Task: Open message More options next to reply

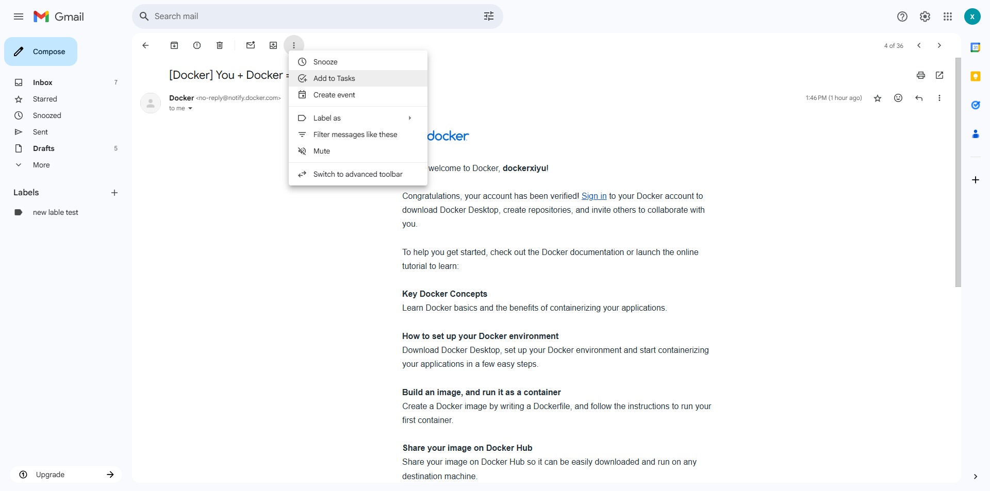Action: pyautogui.click(x=939, y=98)
